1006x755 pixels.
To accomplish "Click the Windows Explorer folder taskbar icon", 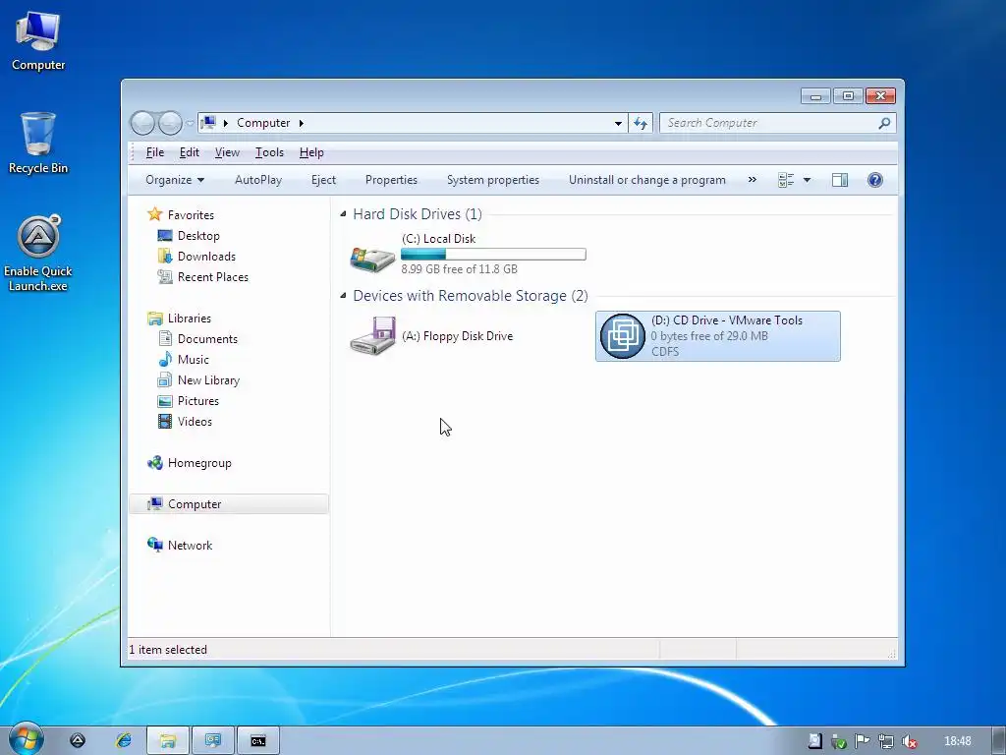I will (x=167, y=741).
